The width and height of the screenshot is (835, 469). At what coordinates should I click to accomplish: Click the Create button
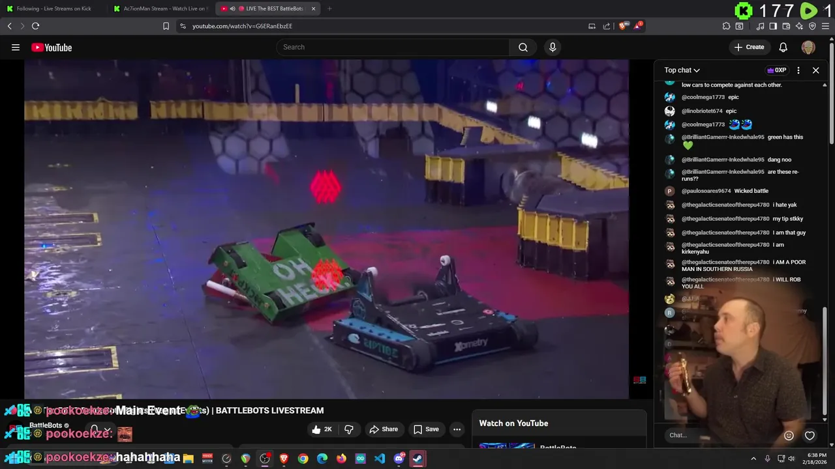(x=749, y=47)
